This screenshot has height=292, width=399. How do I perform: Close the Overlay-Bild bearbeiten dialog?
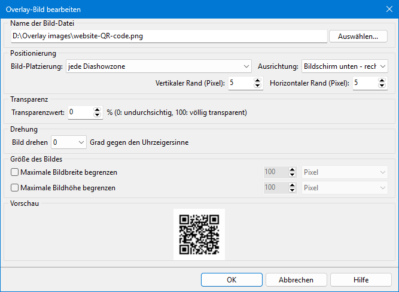[389, 10]
